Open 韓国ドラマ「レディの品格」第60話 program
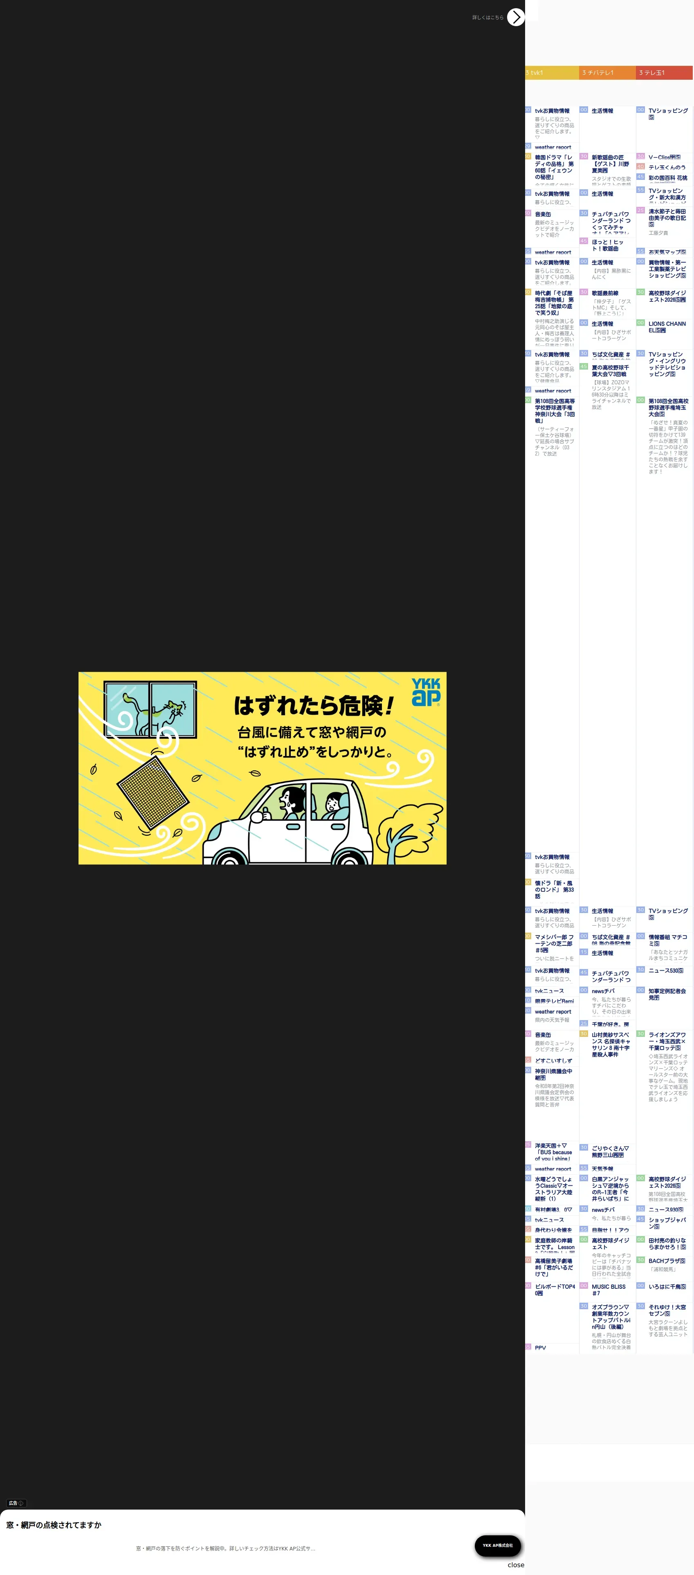The height and width of the screenshot is (1575, 694). 554,167
